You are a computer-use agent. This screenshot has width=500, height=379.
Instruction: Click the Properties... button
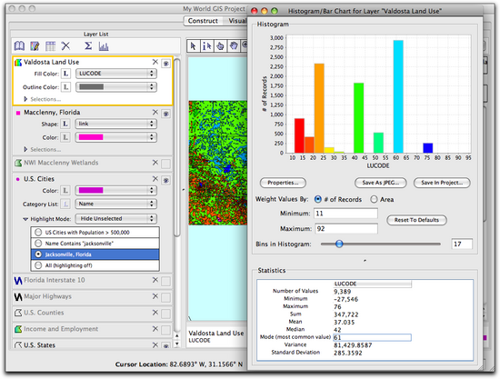click(x=283, y=183)
